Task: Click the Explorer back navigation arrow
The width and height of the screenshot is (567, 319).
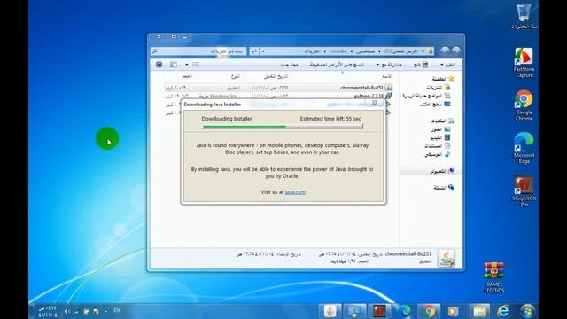Action: [x=456, y=51]
